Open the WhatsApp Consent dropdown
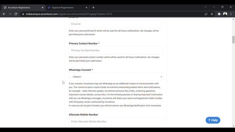 coord(116,77)
